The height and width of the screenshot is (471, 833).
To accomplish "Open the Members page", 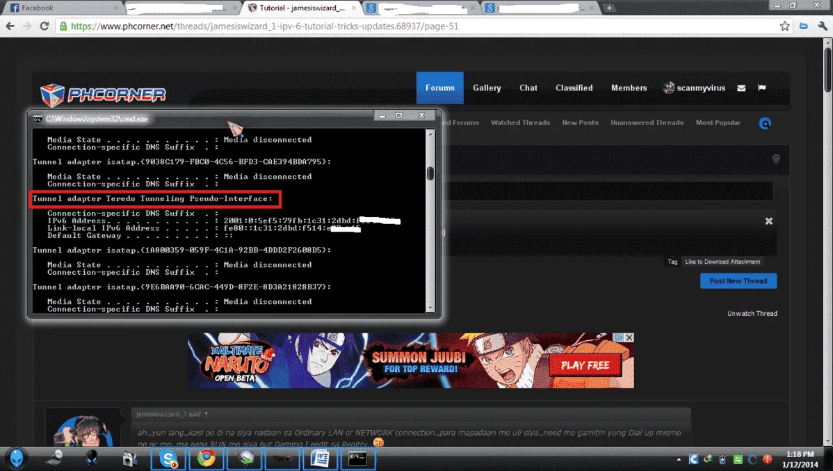I will pos(629,88).
